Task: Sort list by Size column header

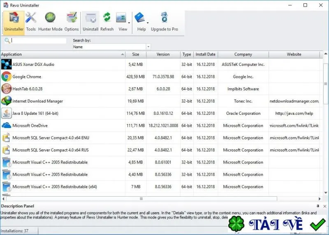Action: [x=136, y=54]
